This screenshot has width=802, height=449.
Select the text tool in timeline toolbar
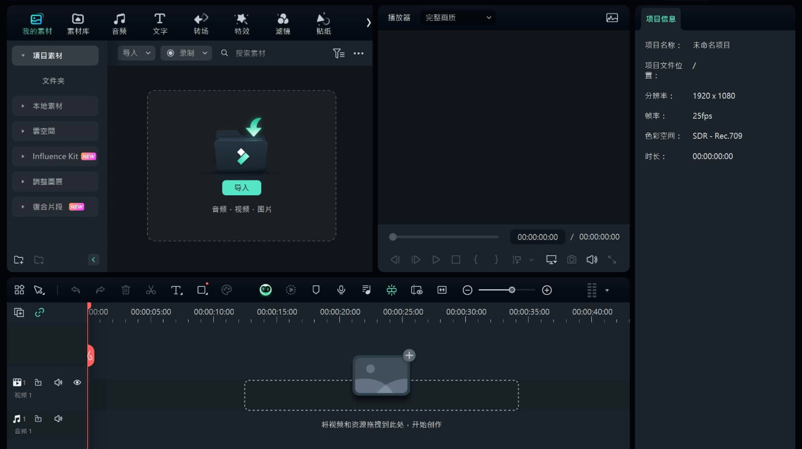(x=176, y=290)
